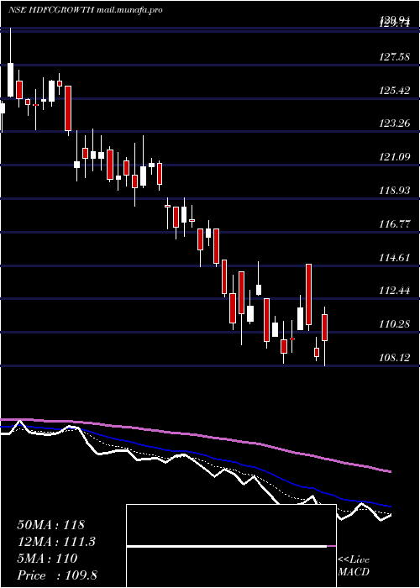Click the '50MA : 118' readout
The height and width of the screenshot is (588, 420).
click(51, 525)
